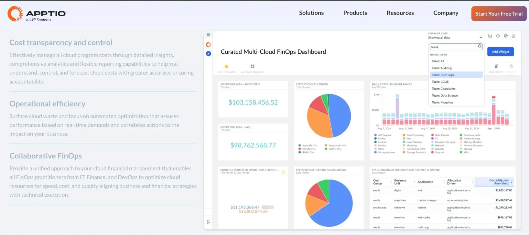
Task: Toggle Managed Services legend item
Action: point(443,142)
